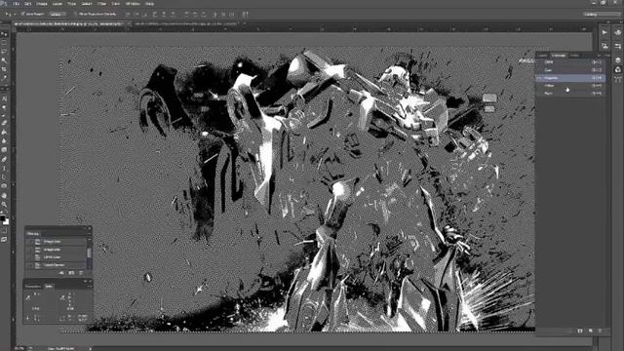Open Auto-Select Group dropdown

(58, 14)
